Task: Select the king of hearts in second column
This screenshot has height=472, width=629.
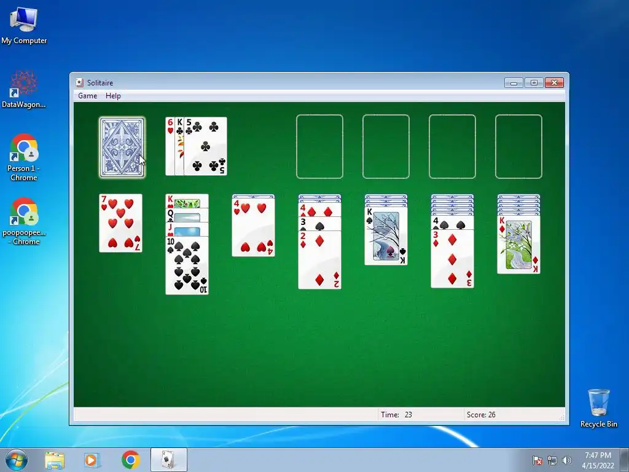Action: 187,201
